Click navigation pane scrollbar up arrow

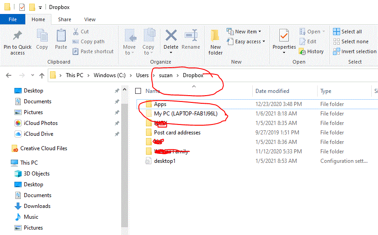coord(125,89)
